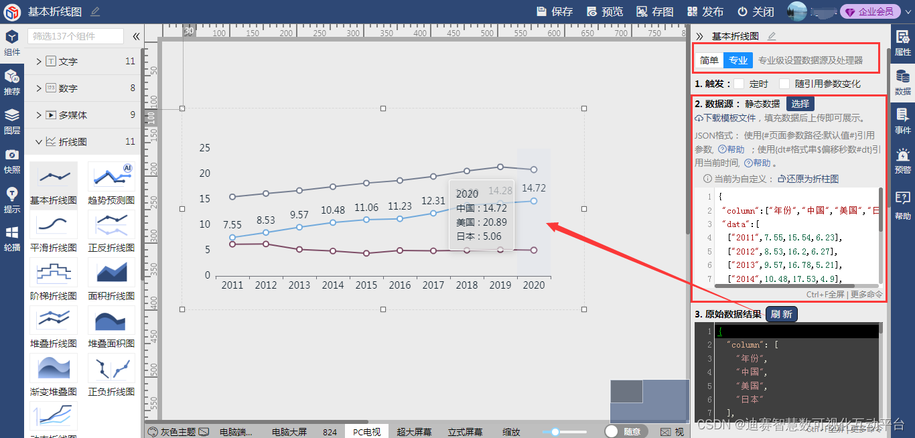The height and width of the screenshot is (438, 915).
Task: Collapse the left component panel with double chevron
Action: 136,36
